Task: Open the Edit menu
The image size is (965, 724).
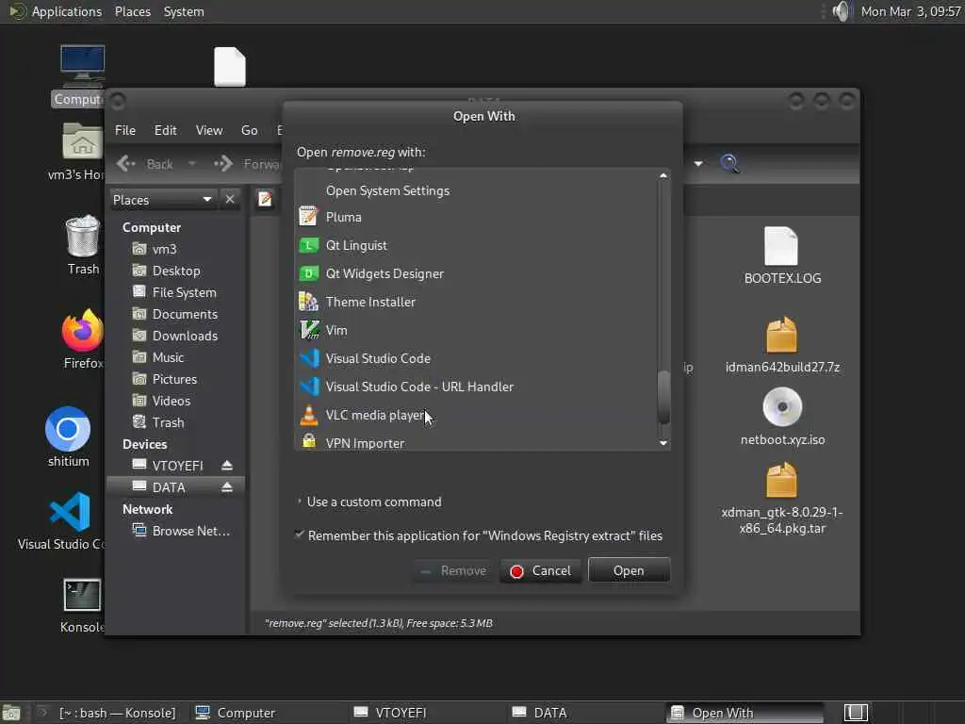Action: pos(165,130)
